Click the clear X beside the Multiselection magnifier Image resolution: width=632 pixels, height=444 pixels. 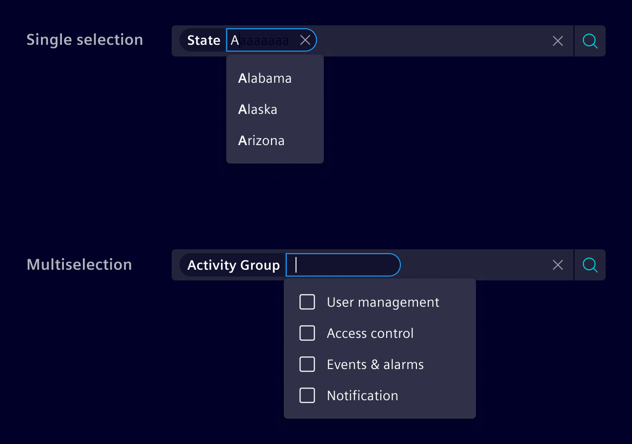(557, 265)
